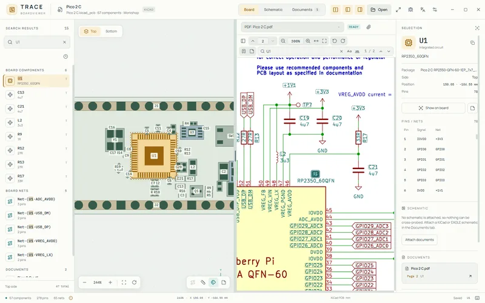The image size is (485, 303).
Task: Toggle the split-both-panels layout button
Action: point(336,10)
